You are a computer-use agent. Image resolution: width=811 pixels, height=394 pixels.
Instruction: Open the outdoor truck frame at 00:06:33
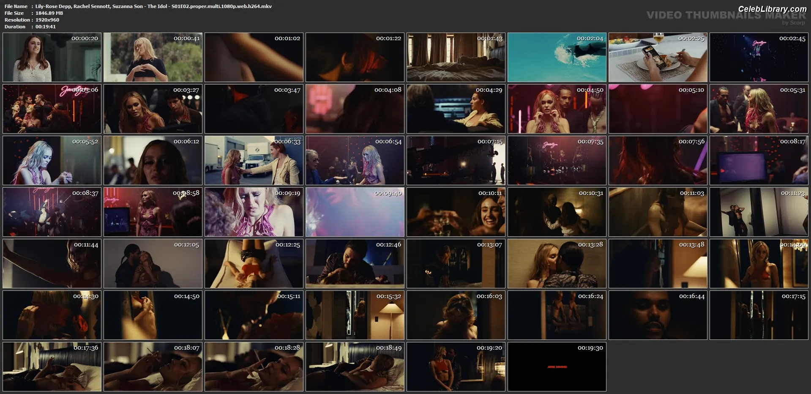pyautogui.click(x=254, y=160)
